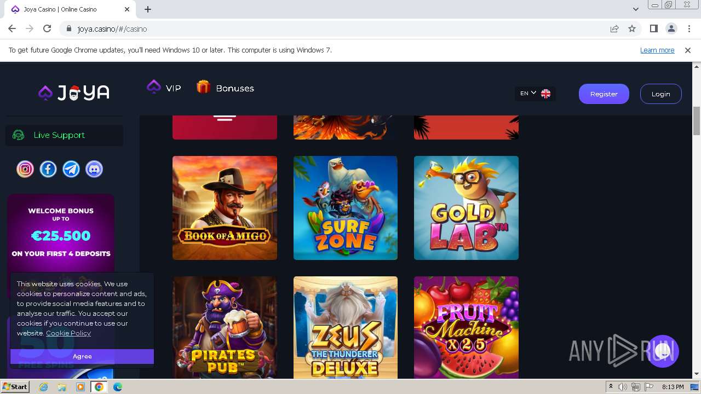View site information lock icon
This screenshot has height=394, width=701.
pos(69,29)
